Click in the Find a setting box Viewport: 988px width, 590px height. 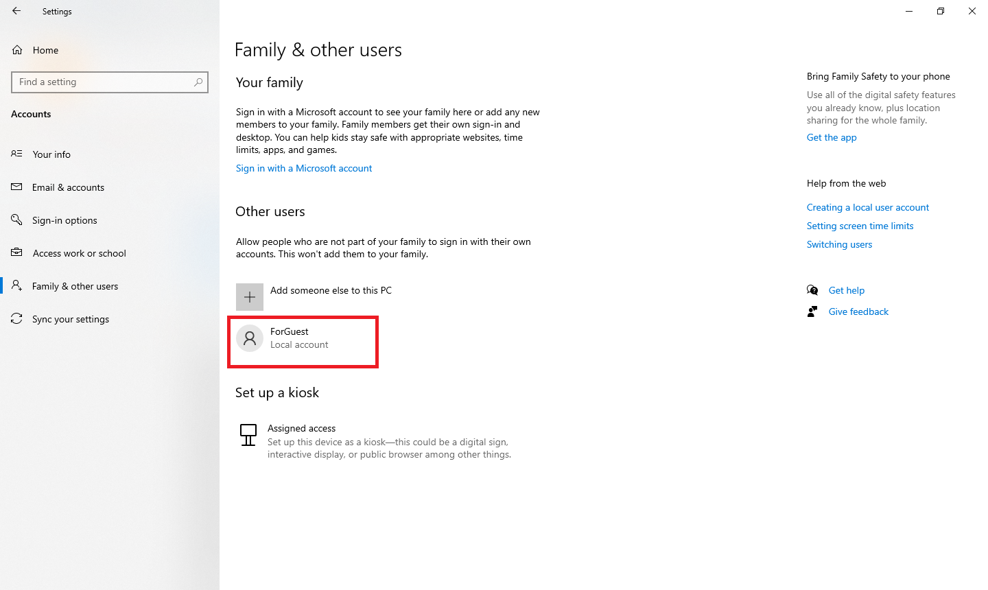110,82
